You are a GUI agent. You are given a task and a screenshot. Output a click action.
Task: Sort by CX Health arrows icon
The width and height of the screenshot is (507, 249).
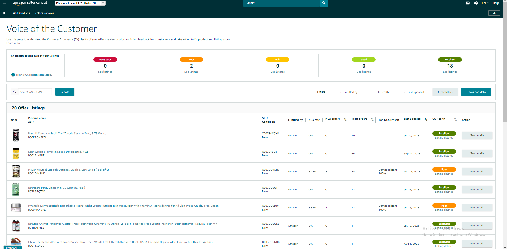(455, 119)
